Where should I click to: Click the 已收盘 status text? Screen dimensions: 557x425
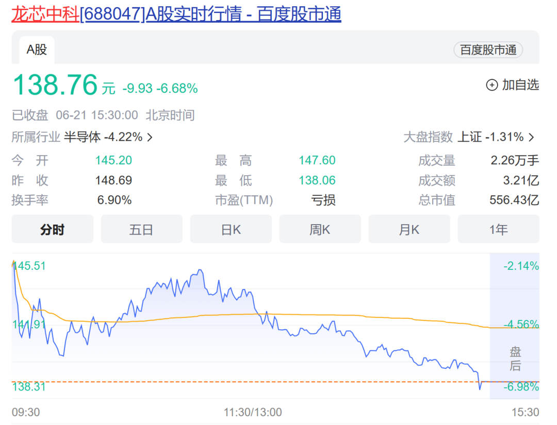coord(30,115)
